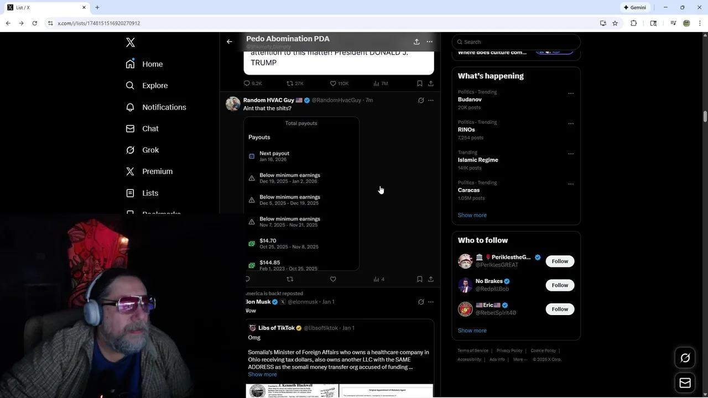Open more options on Elon Musk post

(431, 302)
